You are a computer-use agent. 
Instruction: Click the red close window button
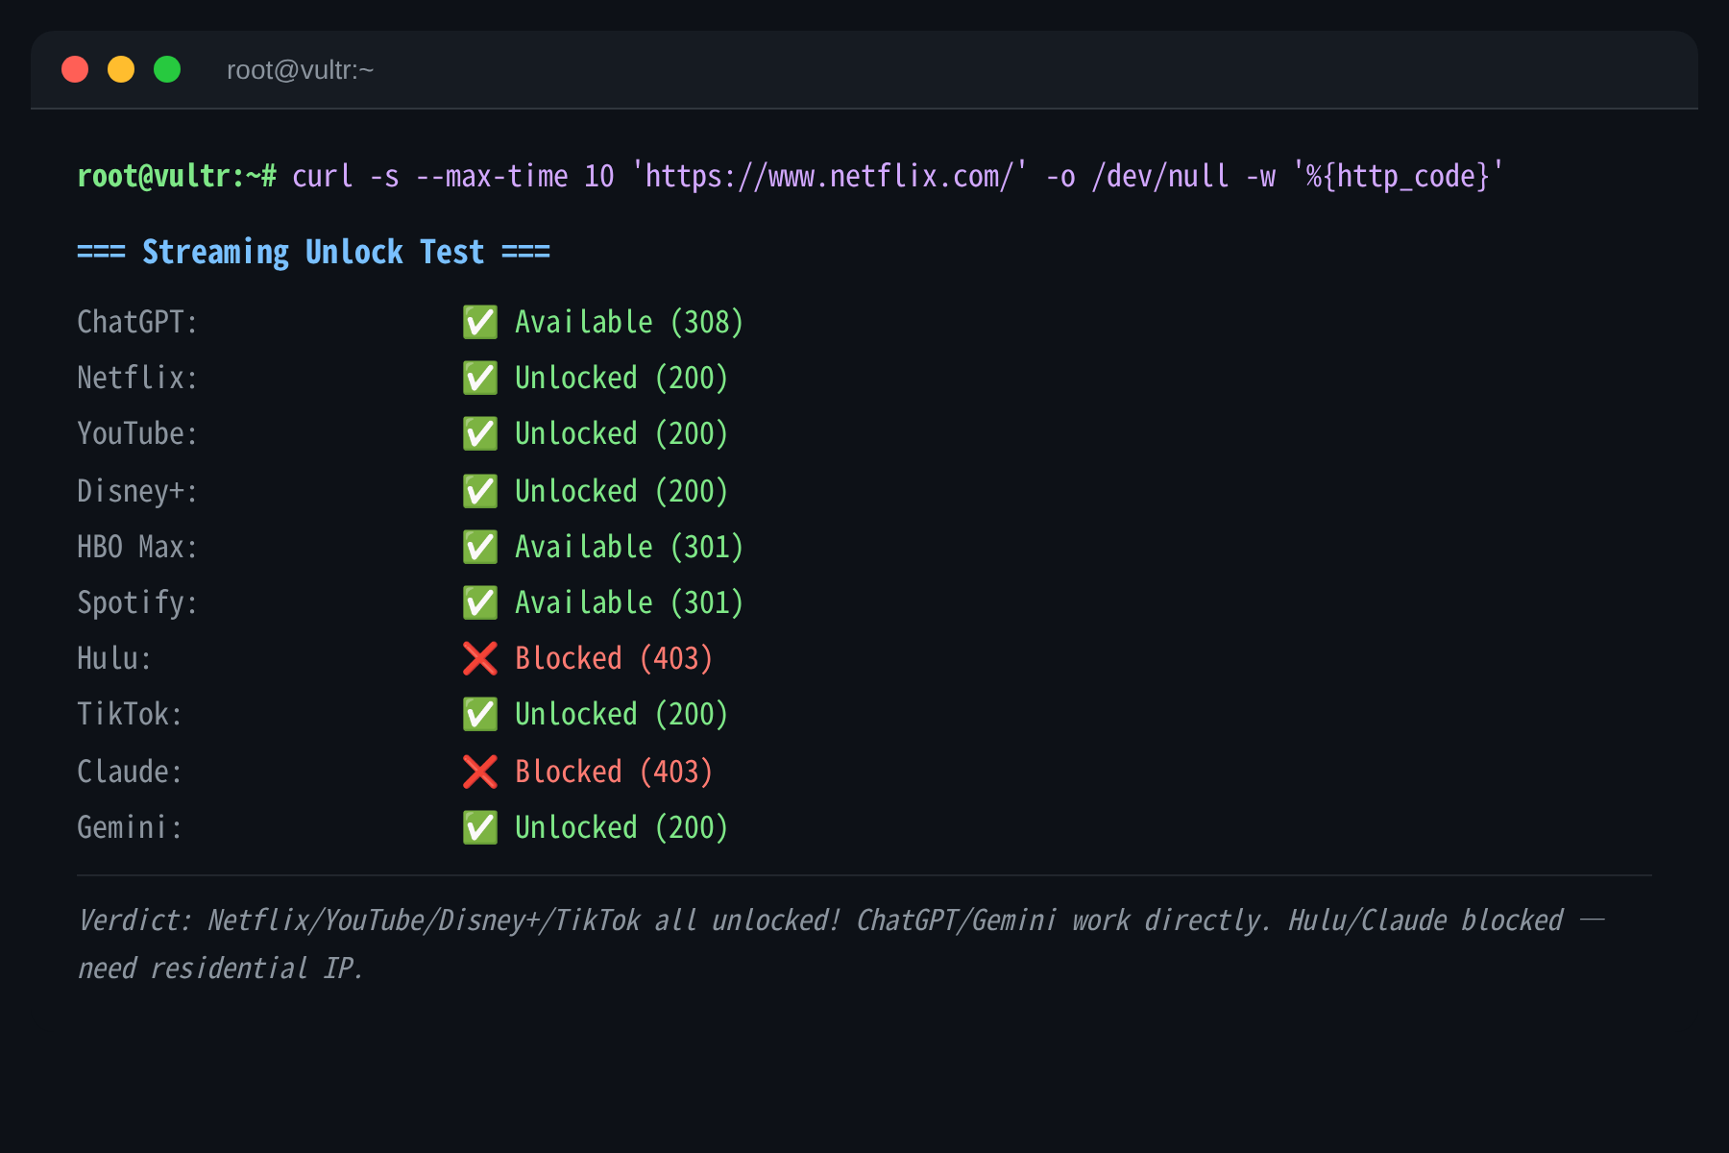pyautogui.click(x=75, y=69)
